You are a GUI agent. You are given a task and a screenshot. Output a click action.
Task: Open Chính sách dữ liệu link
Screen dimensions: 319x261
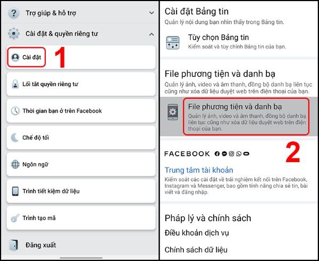pos(196,250)
